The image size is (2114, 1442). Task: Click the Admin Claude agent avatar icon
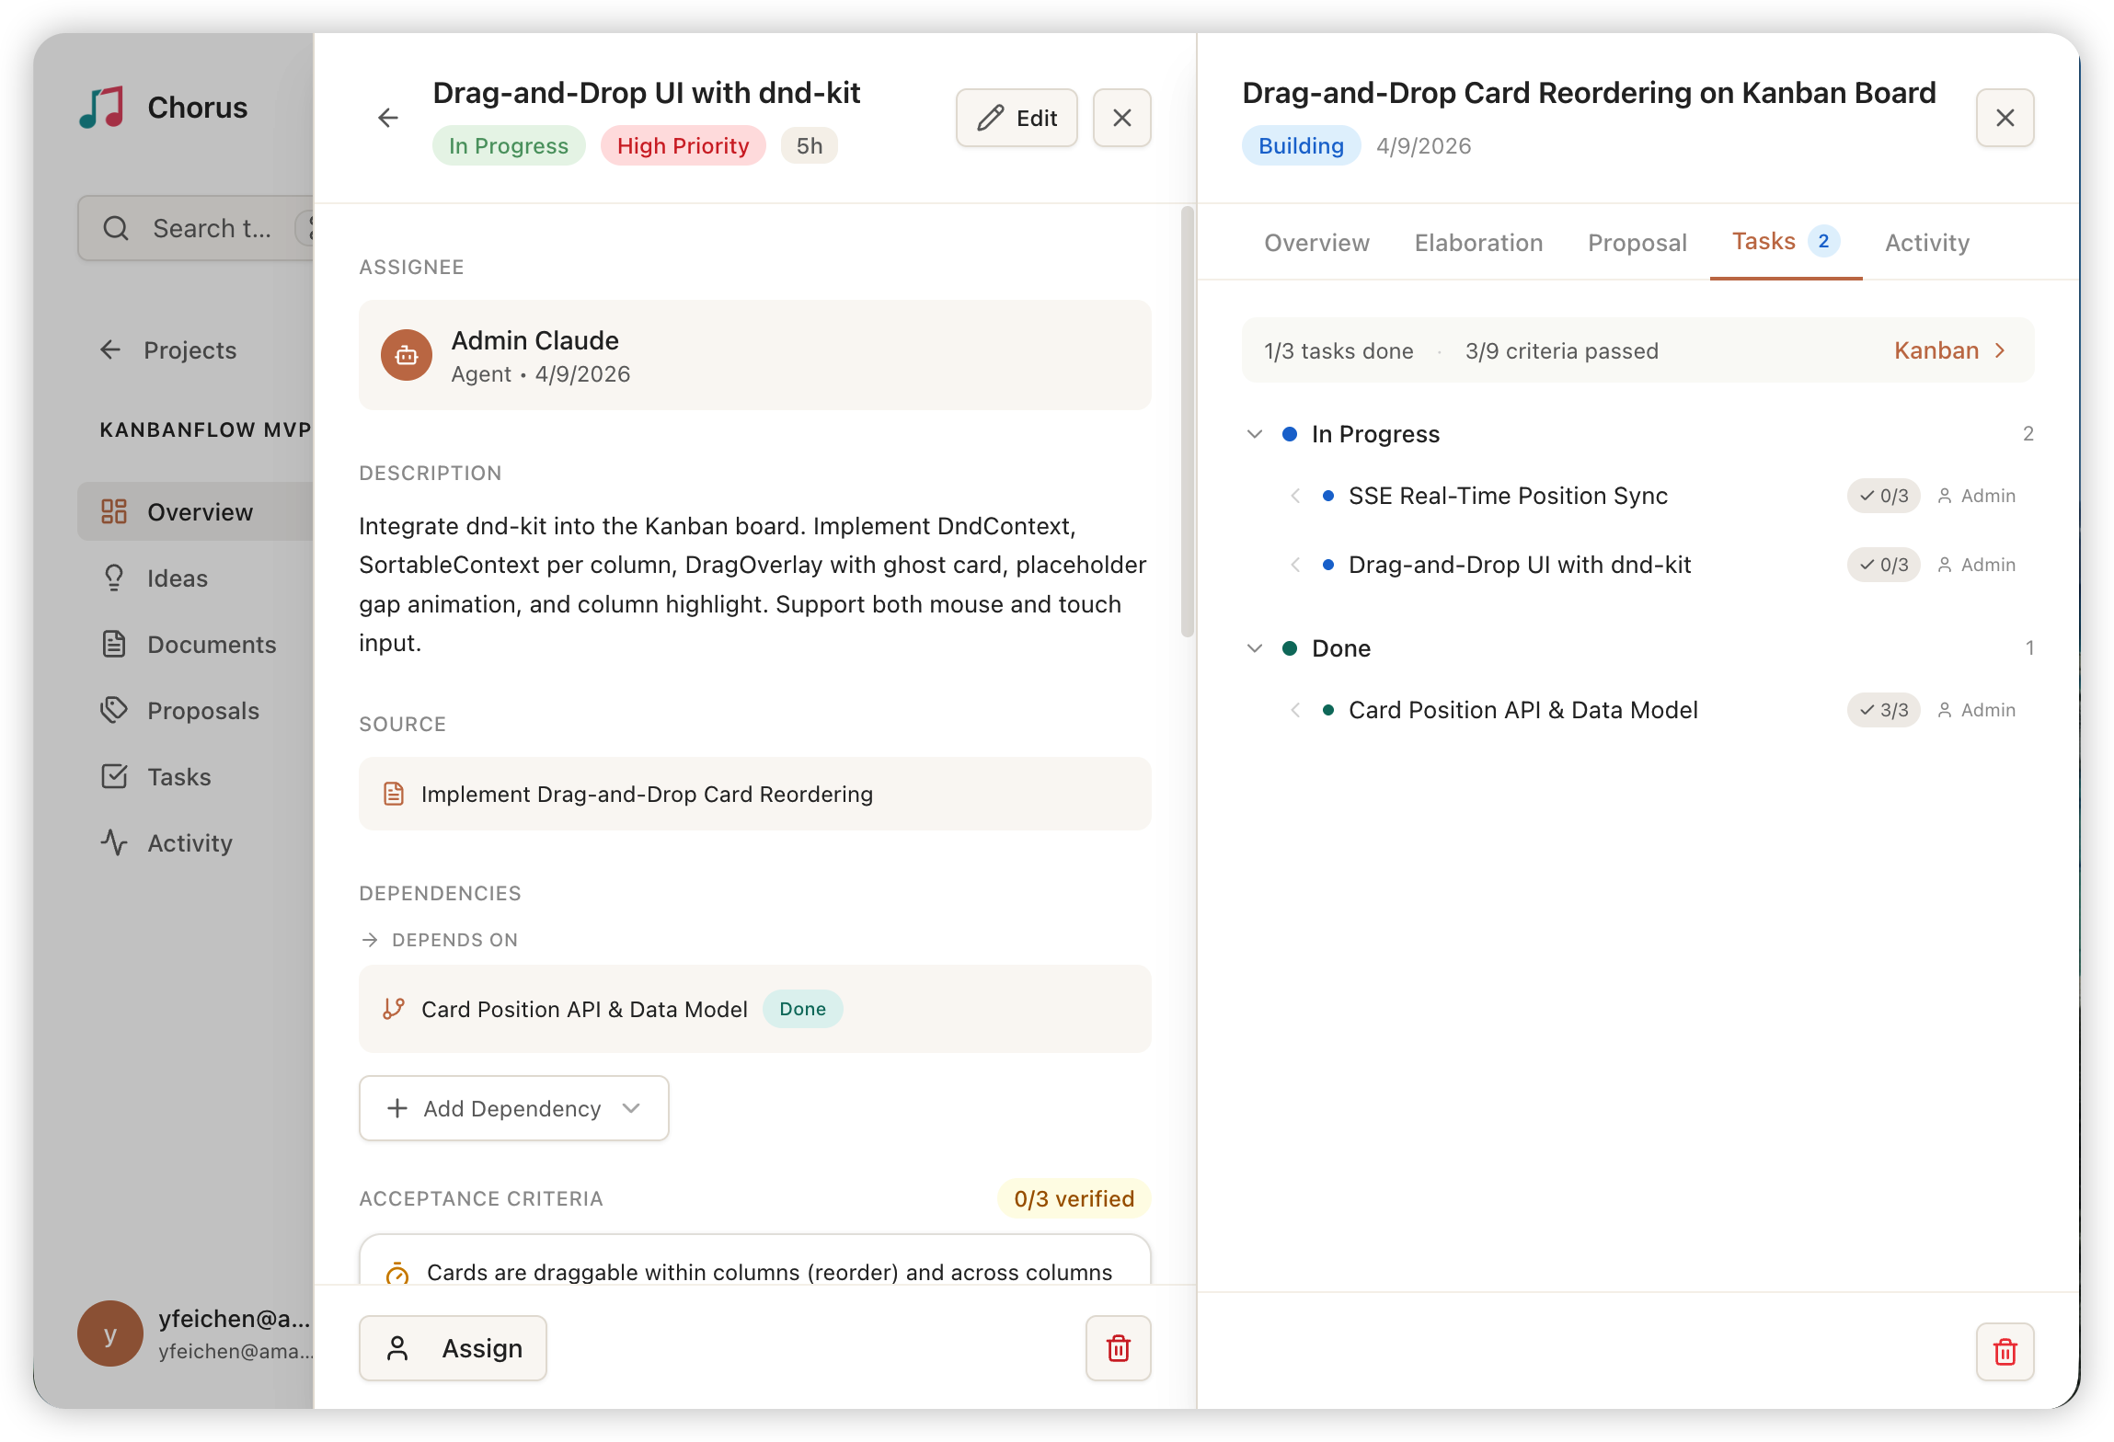(x=407, y=355)
